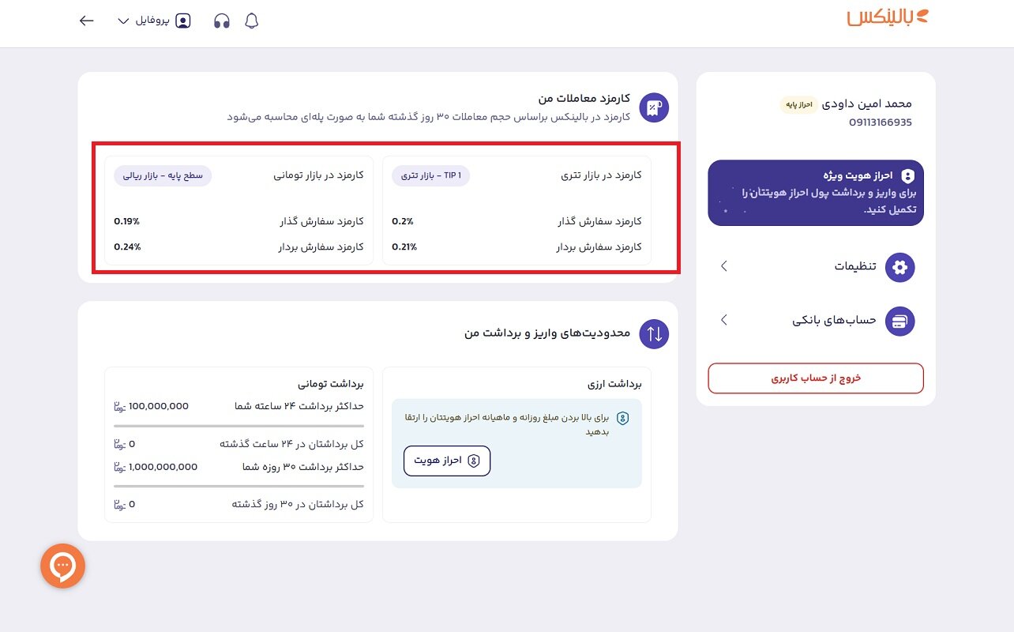Select the سطح پایه - بازار ریالی badge
Viewport: 1014px width, 632px height.
[162, 175]
